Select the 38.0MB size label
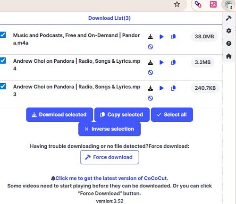236x204 pixels. [204, 36]
